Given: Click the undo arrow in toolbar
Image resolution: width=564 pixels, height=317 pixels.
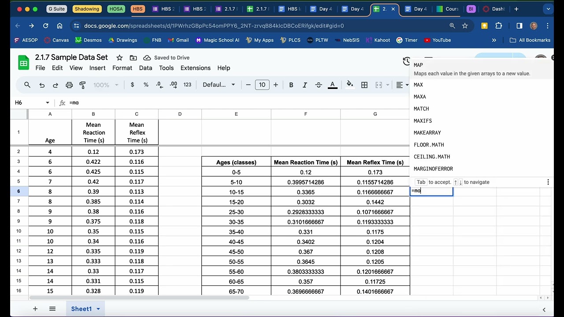Looking at the screenshot, I should [42, 85].
